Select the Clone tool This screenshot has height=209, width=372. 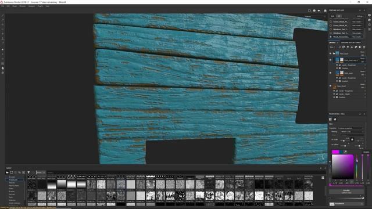coord(2,38)
